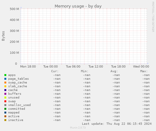The width and height of the screenshot is (156, 131).
Task: Click the 'Max:' column header
Action: pyautogui.click(x=144, y=71)
